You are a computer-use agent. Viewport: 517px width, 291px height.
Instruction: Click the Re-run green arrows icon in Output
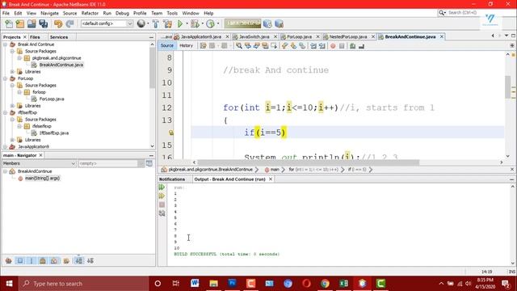click(162, 187)
